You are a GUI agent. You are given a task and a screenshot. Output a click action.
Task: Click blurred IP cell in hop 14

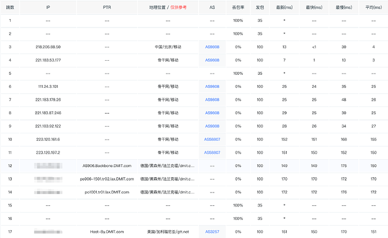48,192
